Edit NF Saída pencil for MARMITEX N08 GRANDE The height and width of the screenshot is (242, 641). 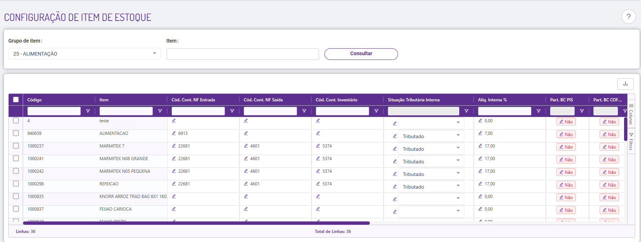246,158
